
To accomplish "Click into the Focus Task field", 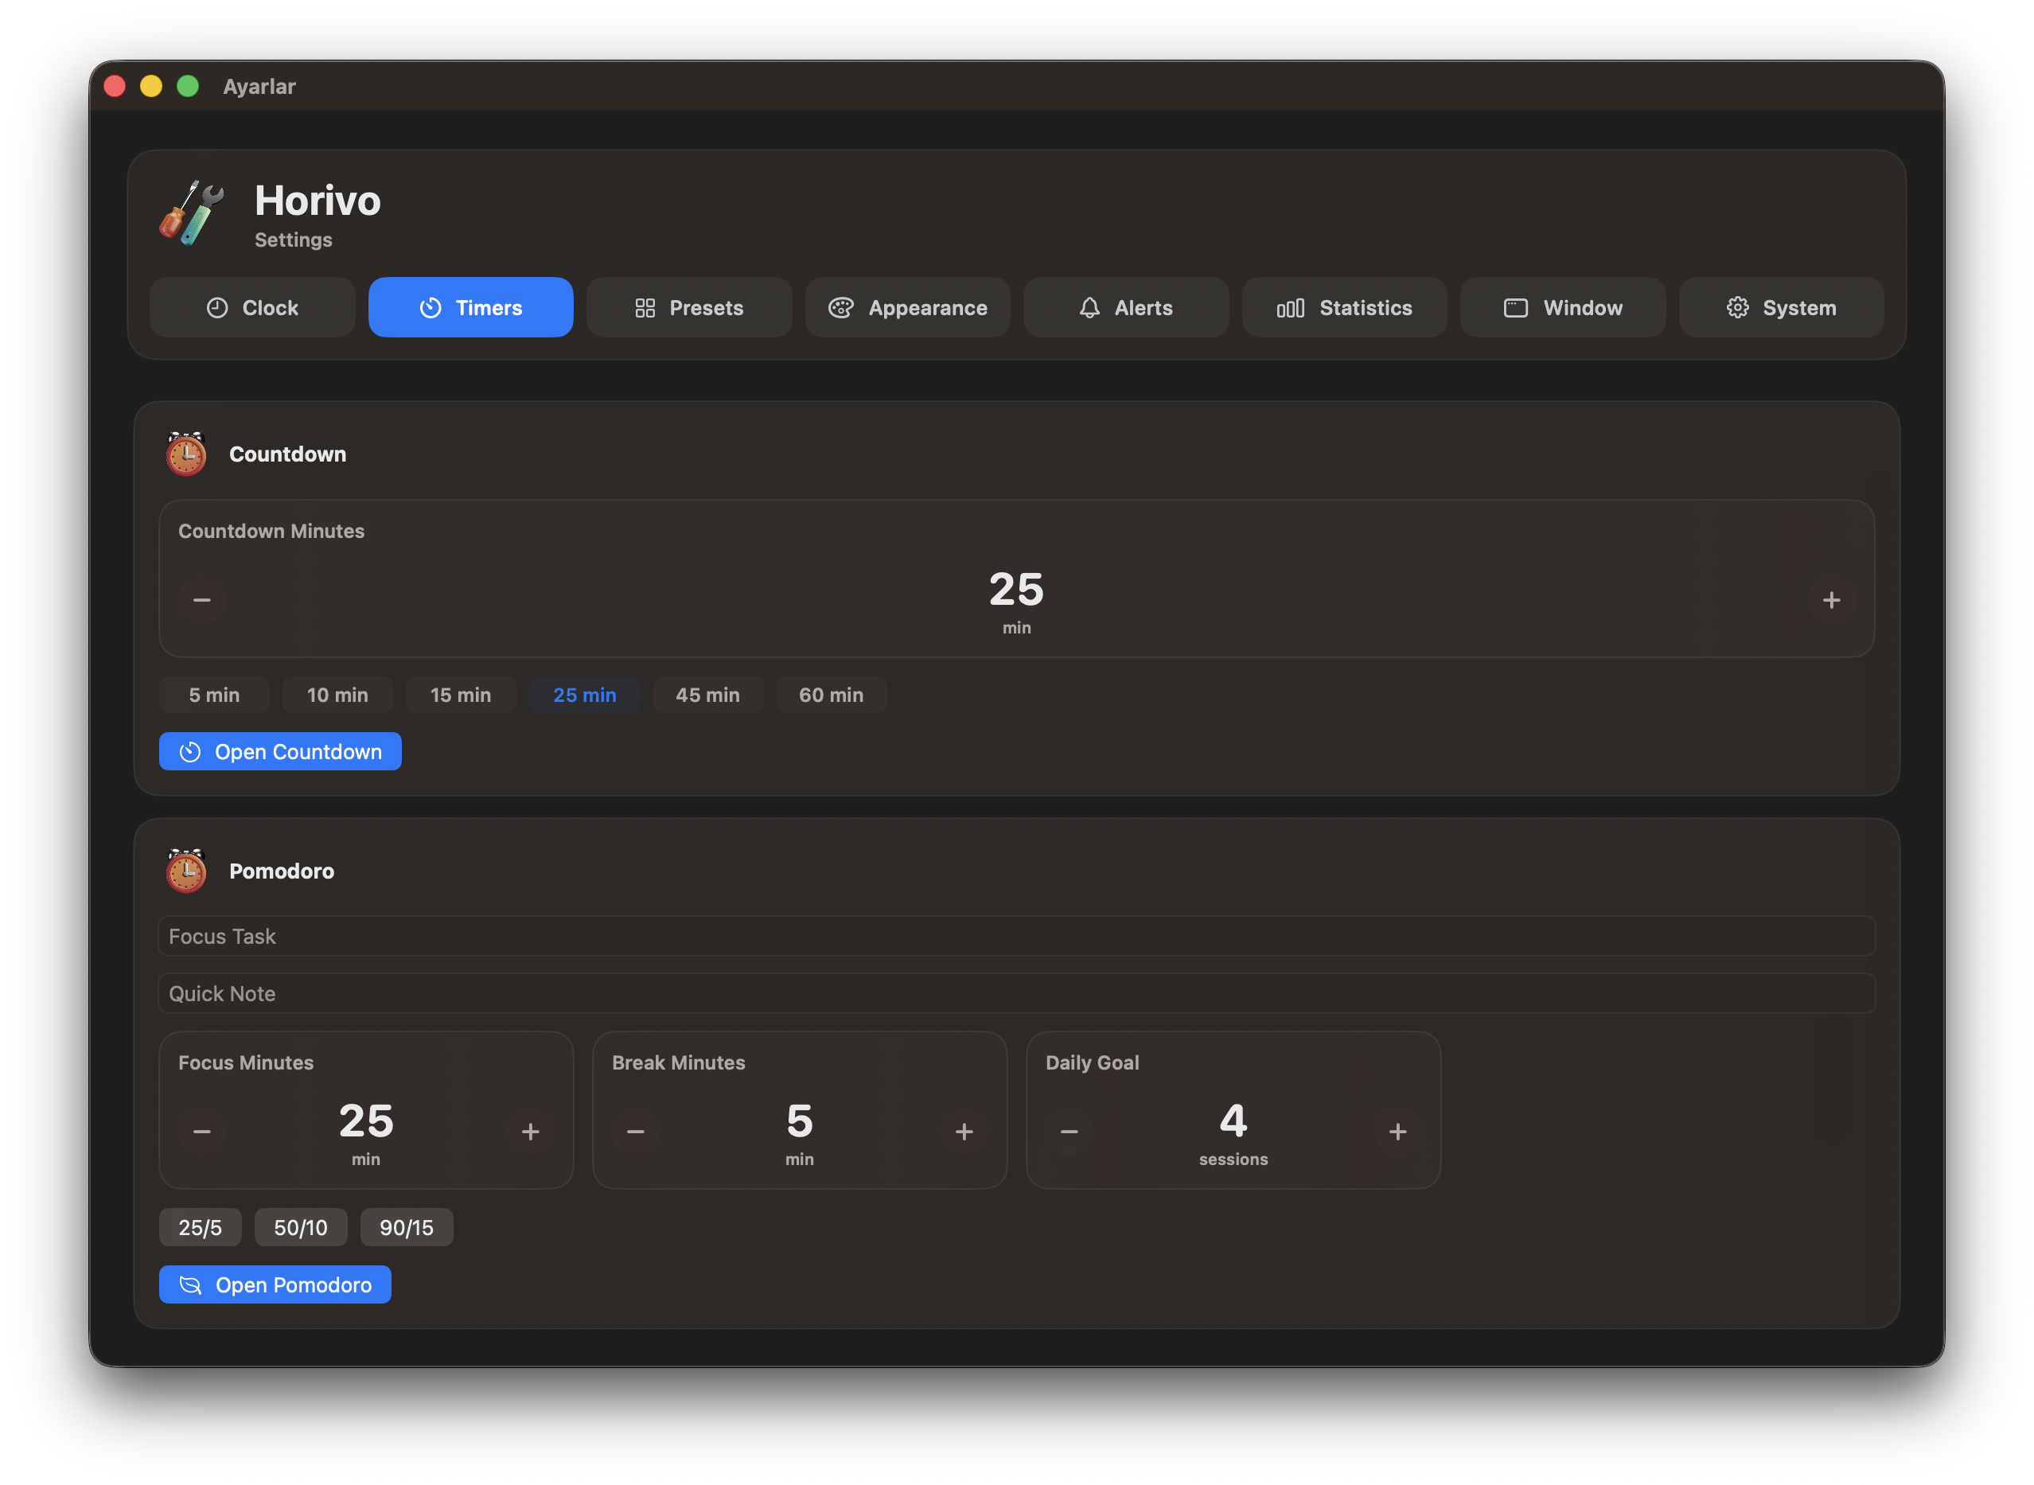I will (x=1016, y=936).
